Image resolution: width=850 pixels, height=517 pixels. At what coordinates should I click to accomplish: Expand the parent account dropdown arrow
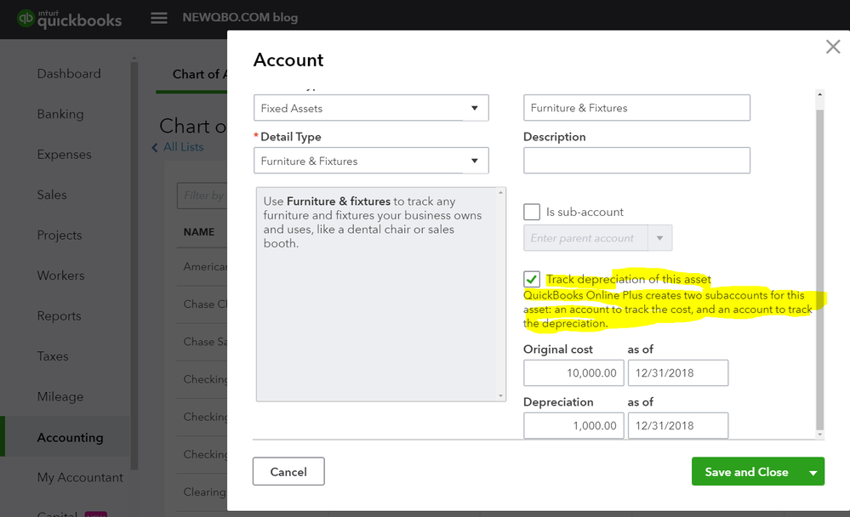[x=660, y=238]
